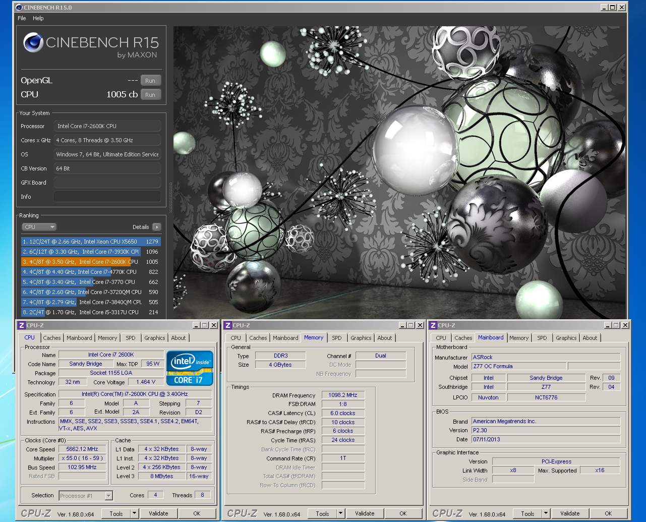Open About tab in middle CPU-Z window
Screen dimensions: 646x522
point(385,338)
